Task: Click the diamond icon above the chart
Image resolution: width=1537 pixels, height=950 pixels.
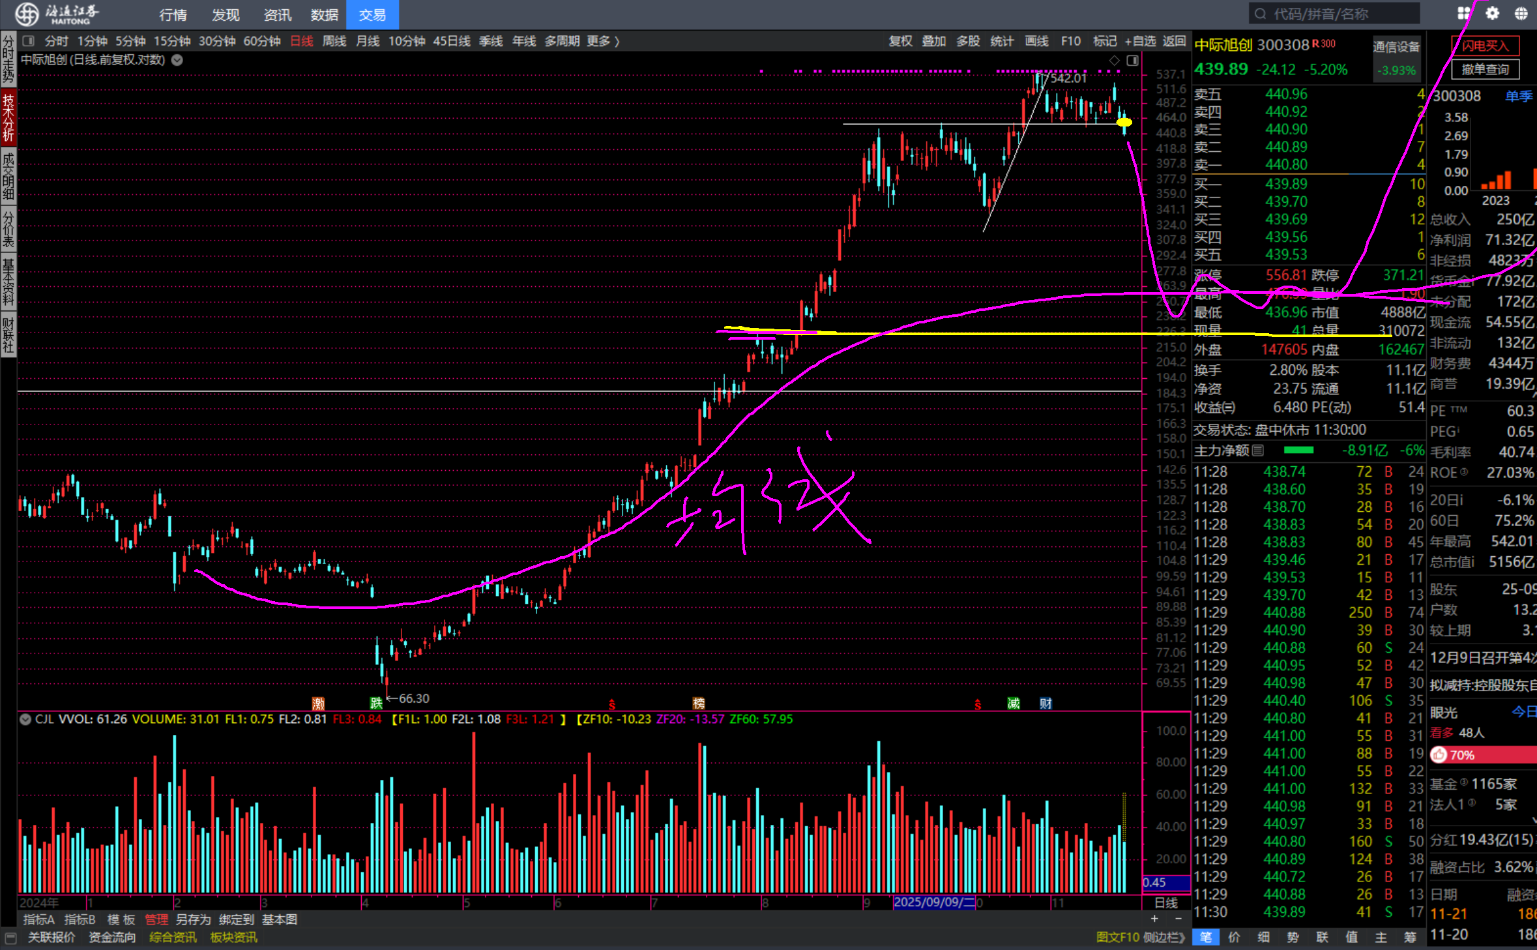Action: pyautogui.click(x=1114, y=60)
